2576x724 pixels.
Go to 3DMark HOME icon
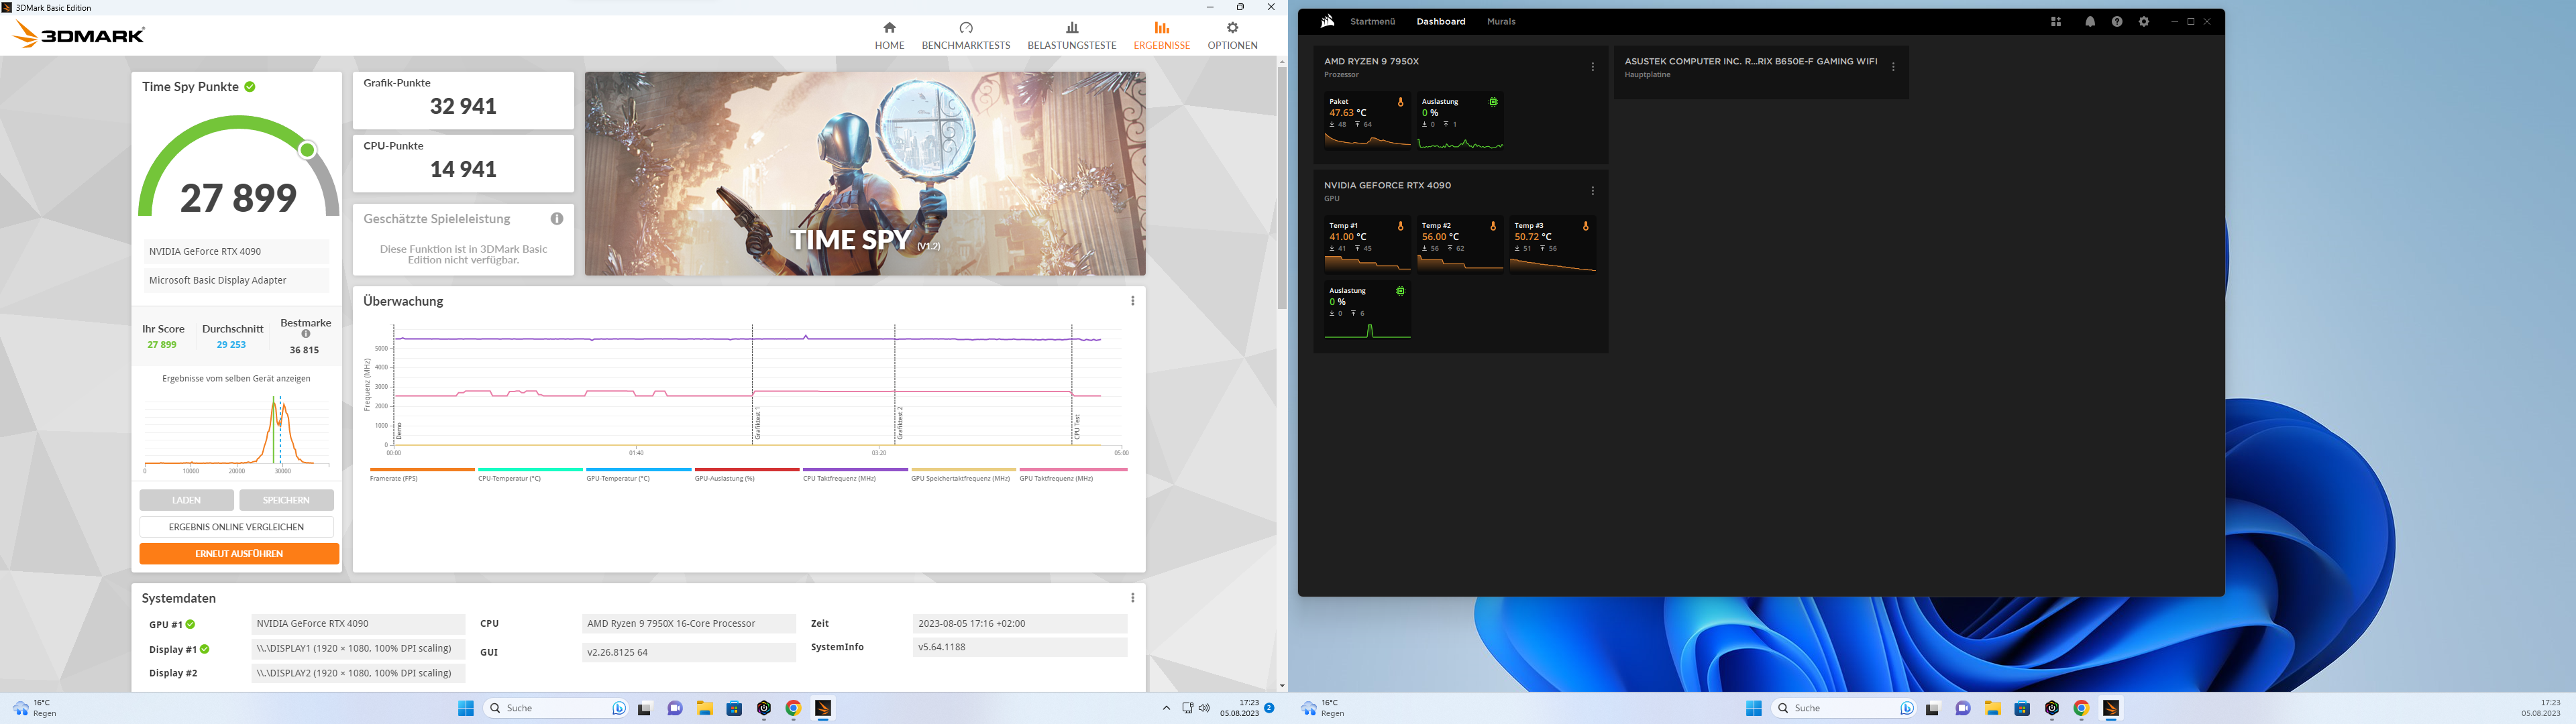889,28
